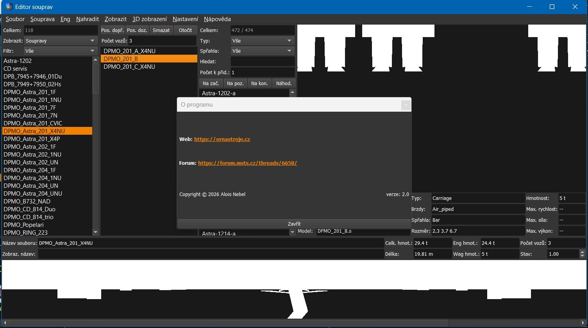Click the consist list scrollbar up arrow
Image resolution: width=588 pixels, height=328 pixels.
pos(96,60)
